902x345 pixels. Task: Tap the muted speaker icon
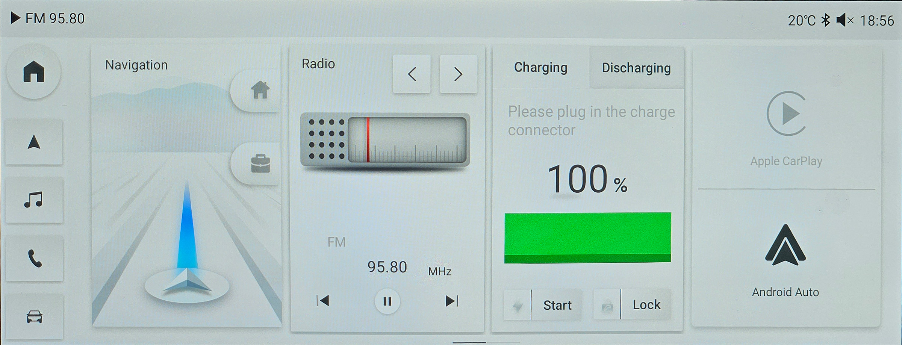[x=845, y=20]
